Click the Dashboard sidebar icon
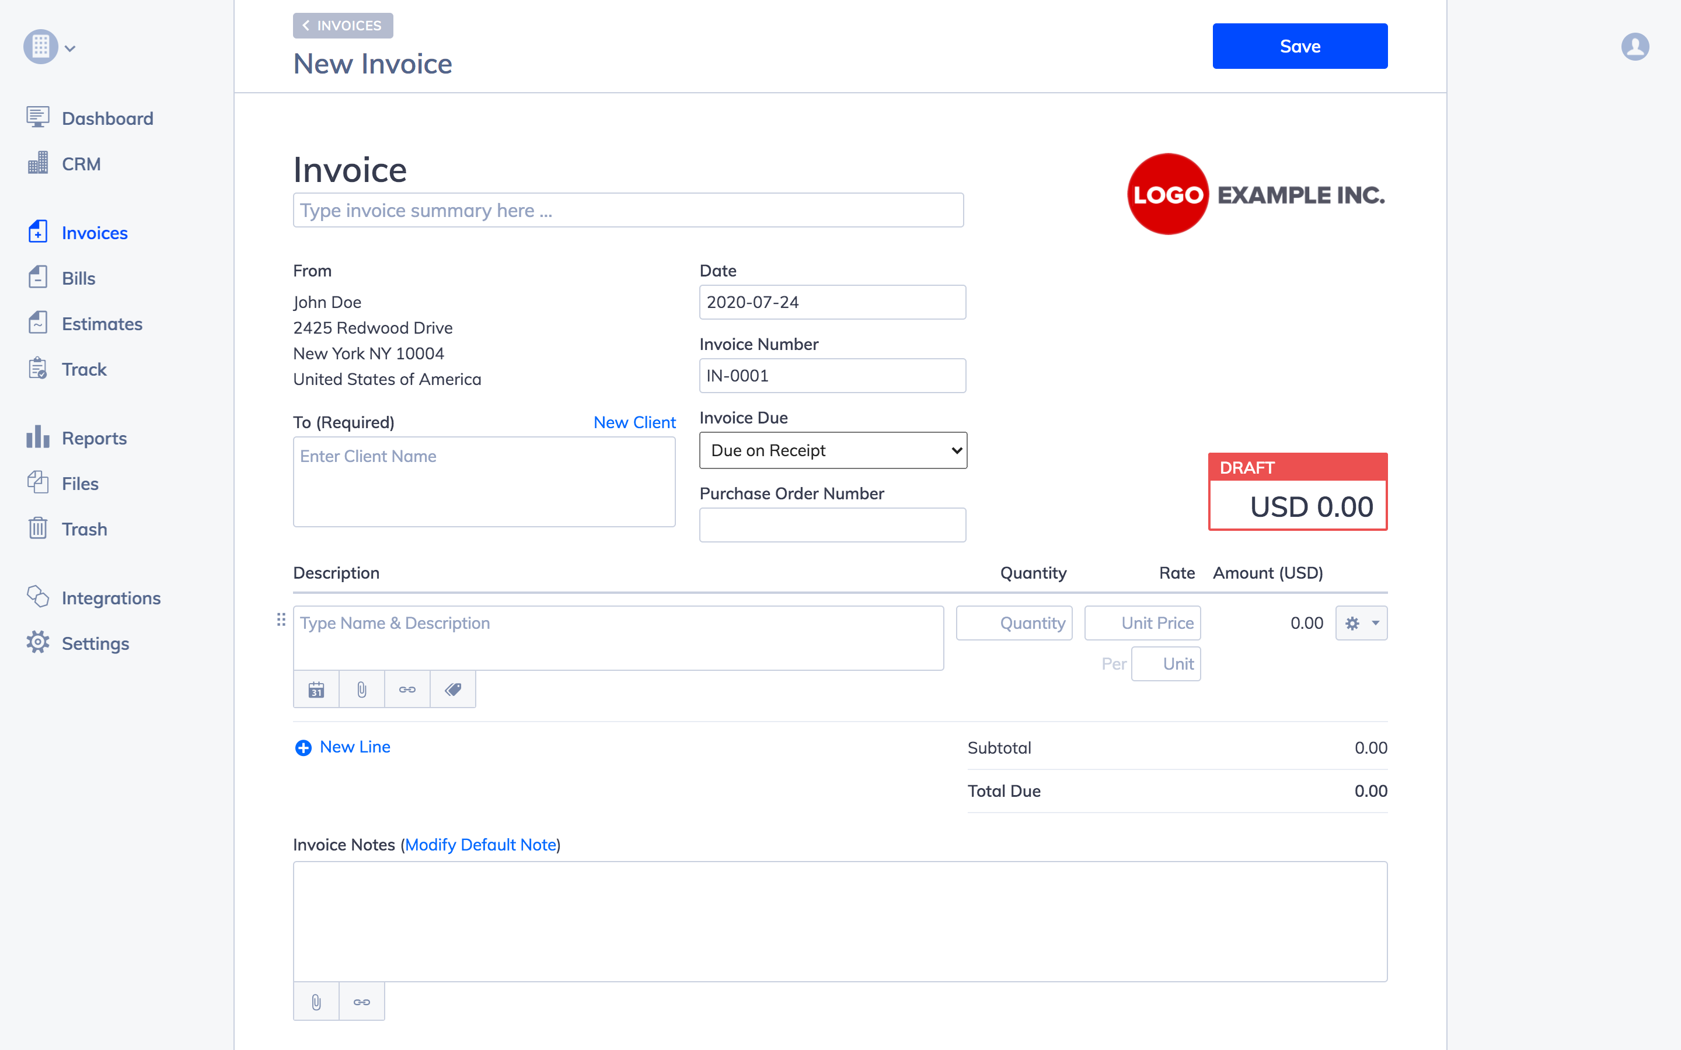The image size is (1681, 1050). tap(37, 117)
